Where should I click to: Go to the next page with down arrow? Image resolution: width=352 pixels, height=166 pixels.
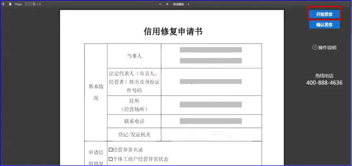(x=10, y=4)
